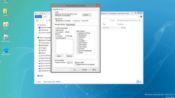Switch Explorer to large icons view
Image resolution: width=175 pixels, height=98 pixels.
(141, 82)
